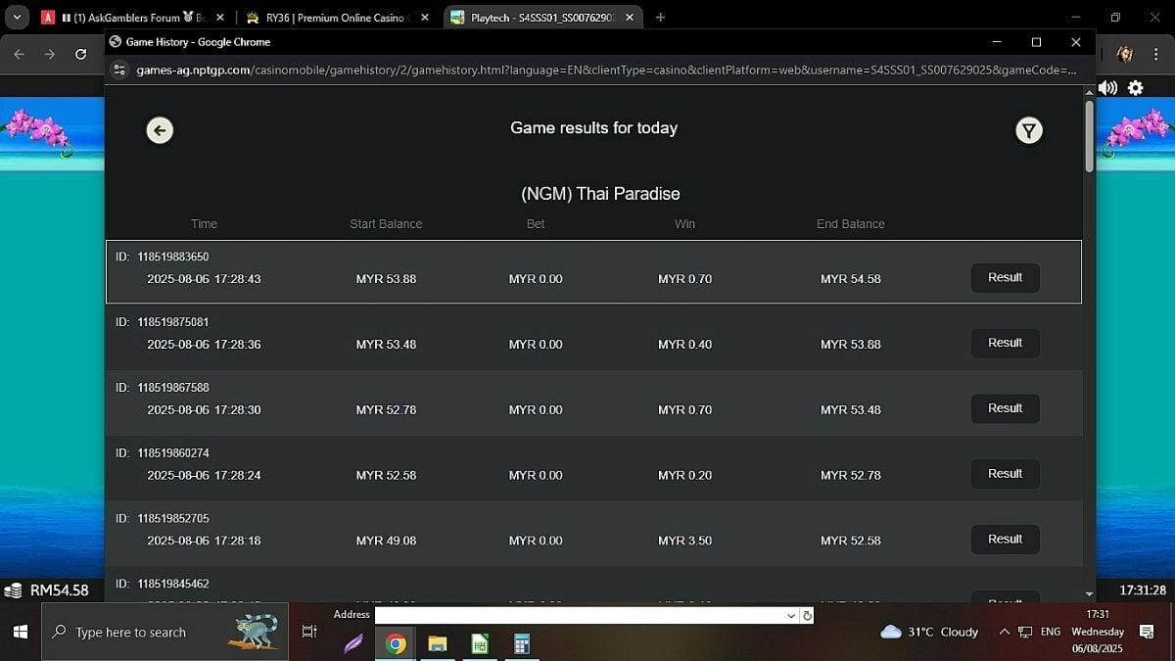This screenshot has height=661, width=1175.
Task: Click scrollbar up arrow in Game History
Action: point(1089,92)
